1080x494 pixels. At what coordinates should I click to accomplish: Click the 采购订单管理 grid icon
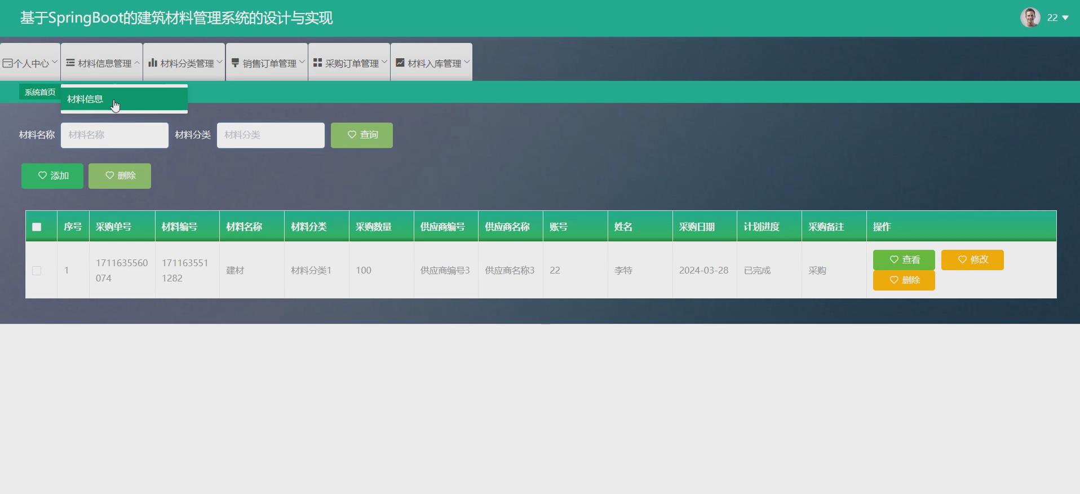tap(317, 63)
